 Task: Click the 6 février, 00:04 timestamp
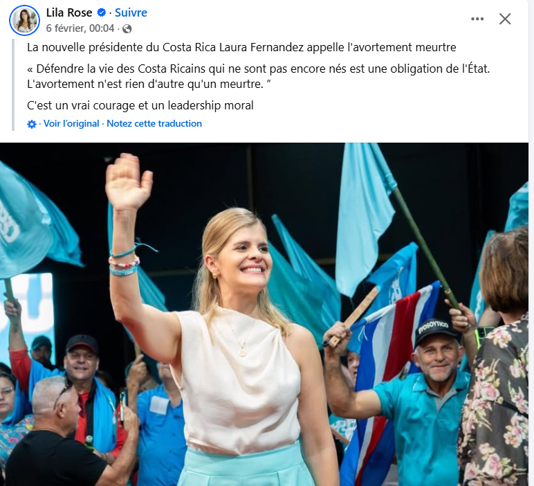coord(80,28)
